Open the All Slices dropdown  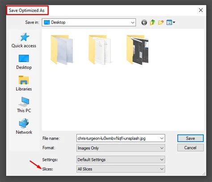[121, 169]
